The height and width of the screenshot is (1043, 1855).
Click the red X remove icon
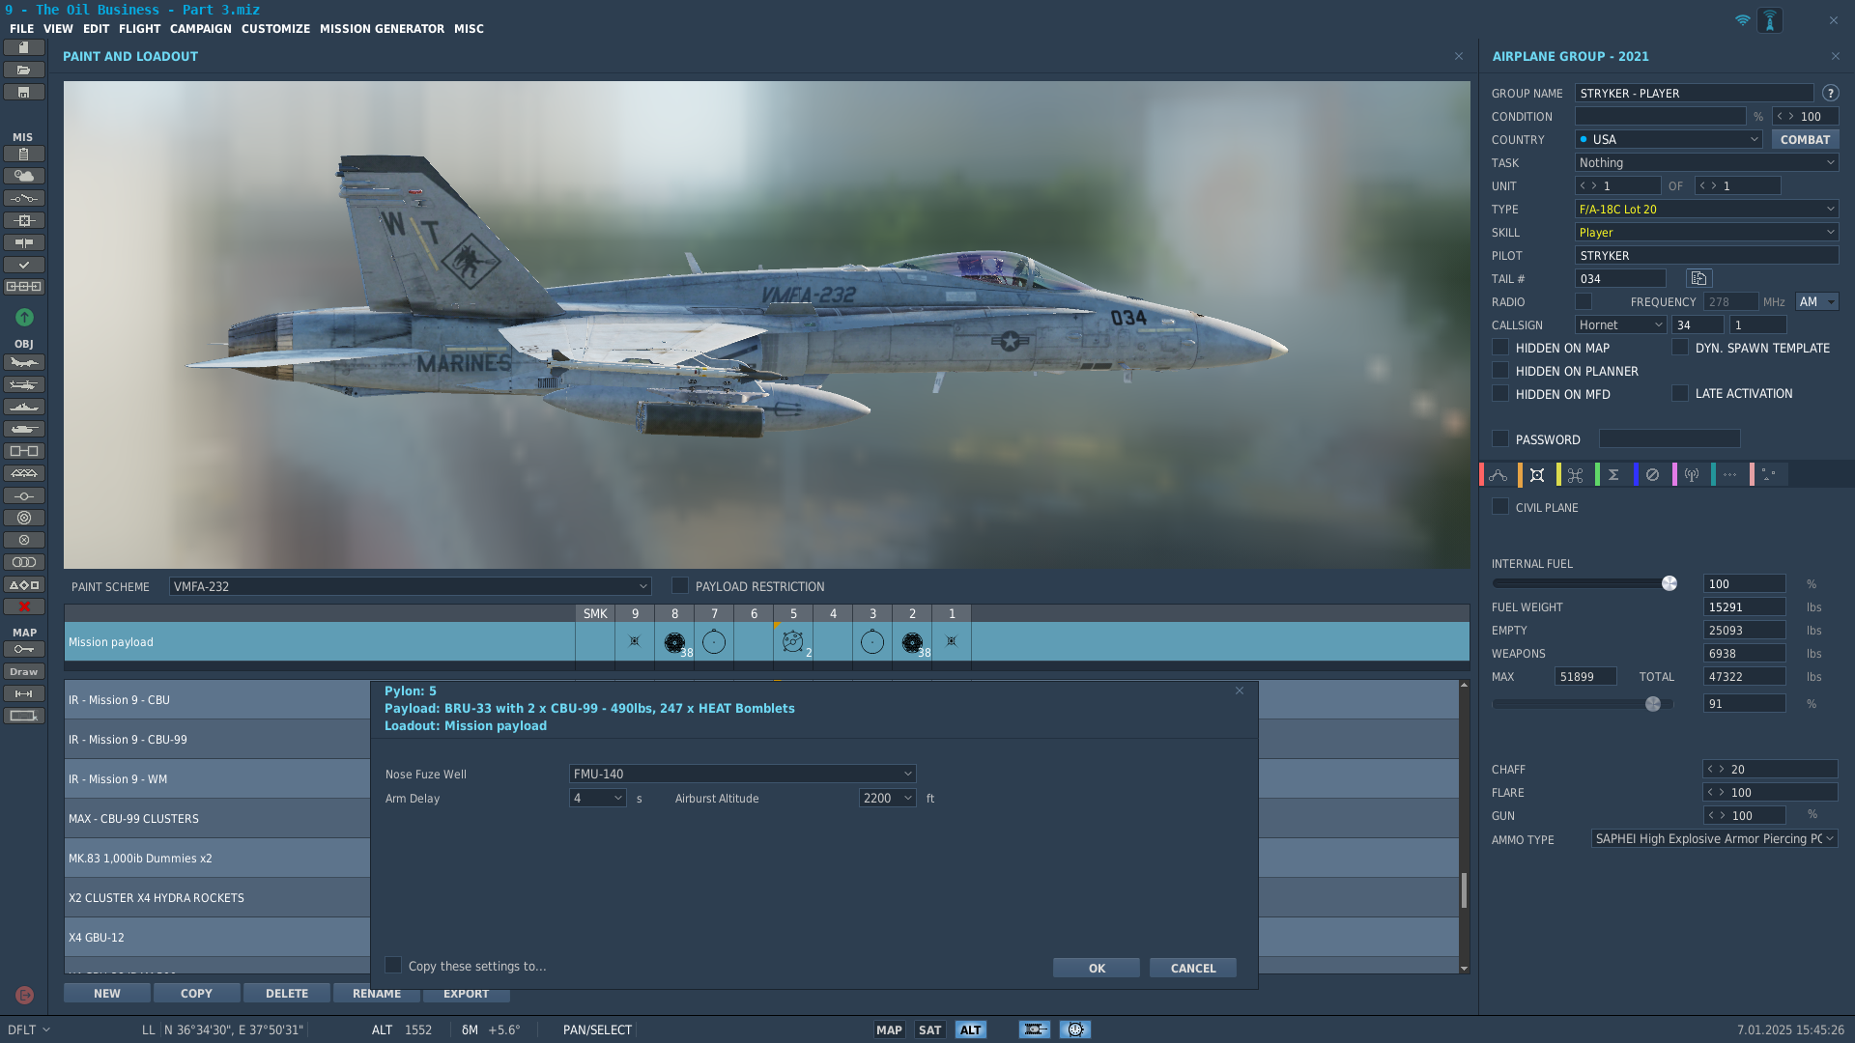coord(24,606)
